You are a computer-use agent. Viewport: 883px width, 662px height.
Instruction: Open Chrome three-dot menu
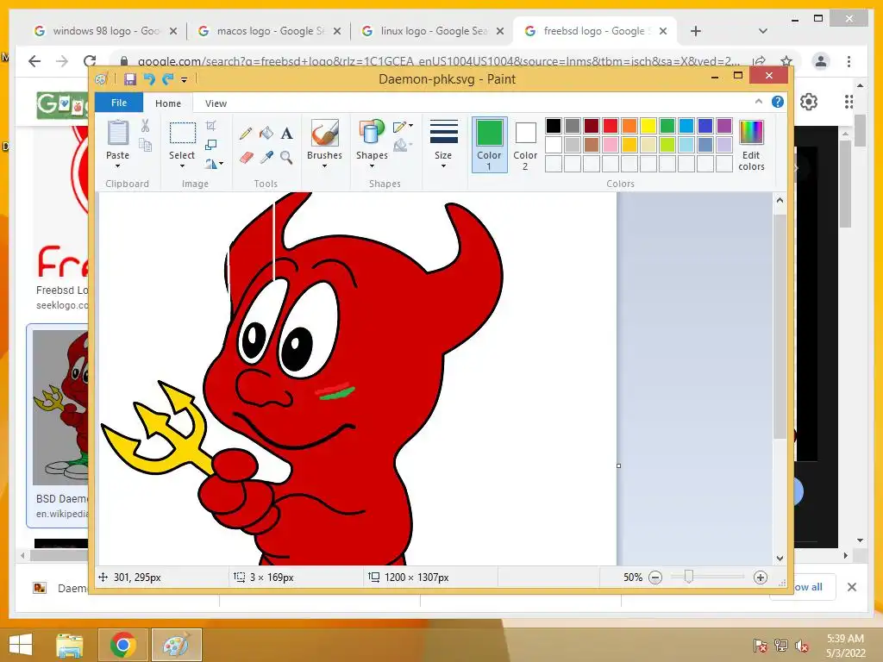click(849, 61)
